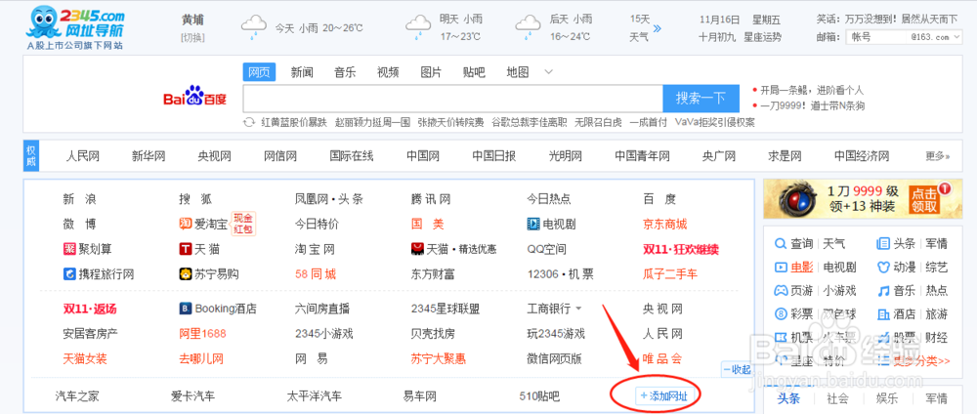Click the 彩票 circle icon in sidebar
The width and height of the screenshot is (977, 414).
coord(780,313)
